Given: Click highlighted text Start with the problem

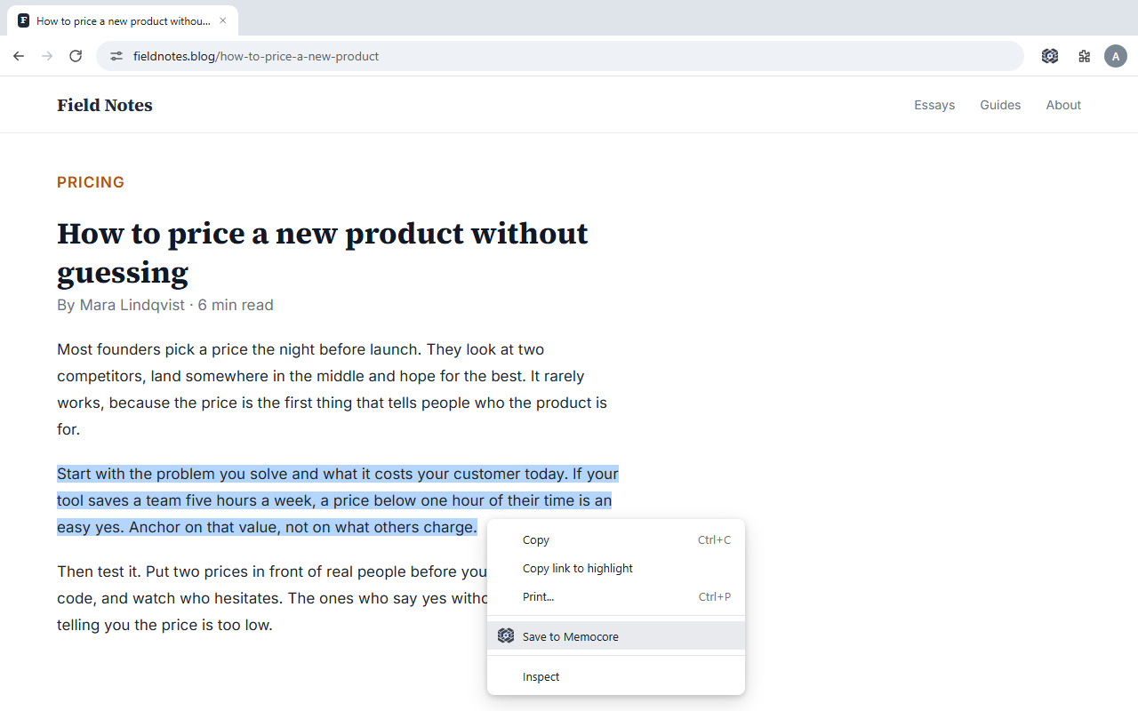Looking at the screenshot, I should pyautogui.click(x=338, y=500).
